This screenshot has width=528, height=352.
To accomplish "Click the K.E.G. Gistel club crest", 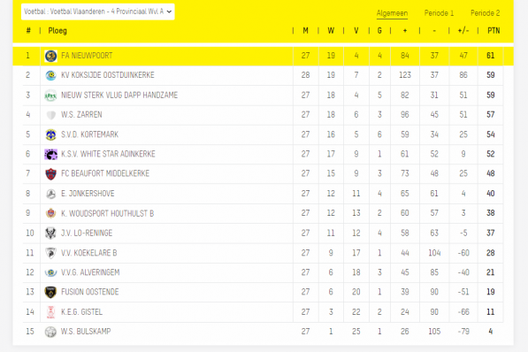I will [50, 312].
